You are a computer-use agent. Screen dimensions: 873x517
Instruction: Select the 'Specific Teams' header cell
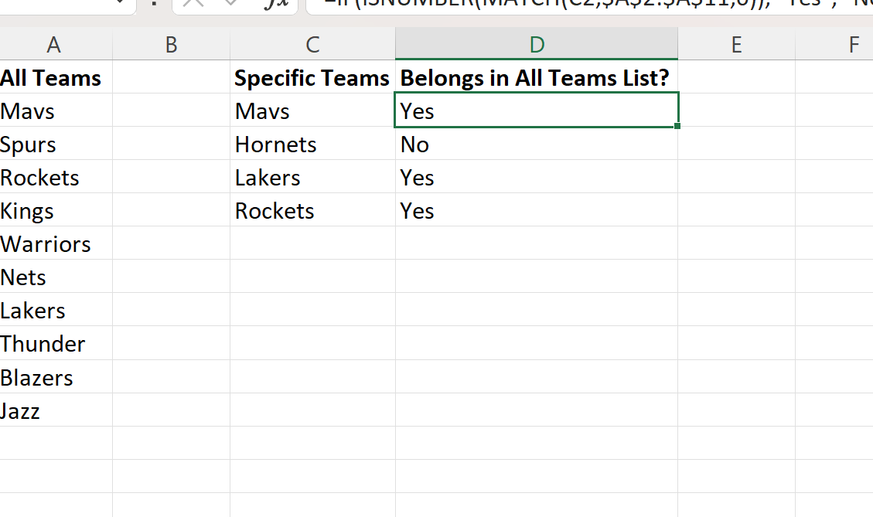(x=312, y=78)
